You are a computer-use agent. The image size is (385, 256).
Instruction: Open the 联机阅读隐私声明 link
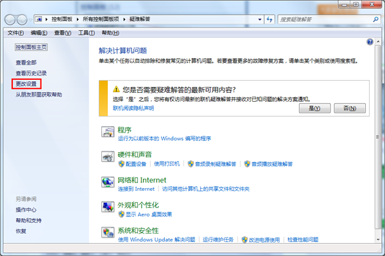click(x=133, y=109)
